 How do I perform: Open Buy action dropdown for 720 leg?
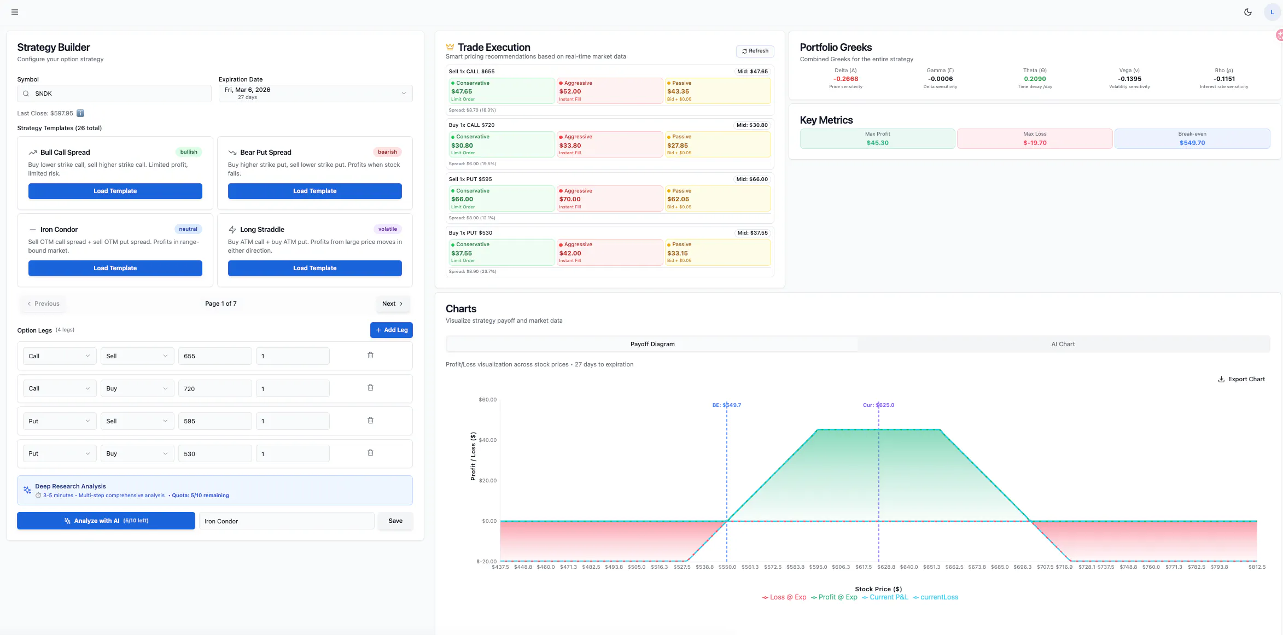tap(137, 388)
